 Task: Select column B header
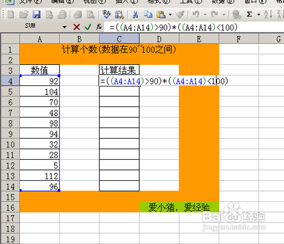(x=80, y=39)
